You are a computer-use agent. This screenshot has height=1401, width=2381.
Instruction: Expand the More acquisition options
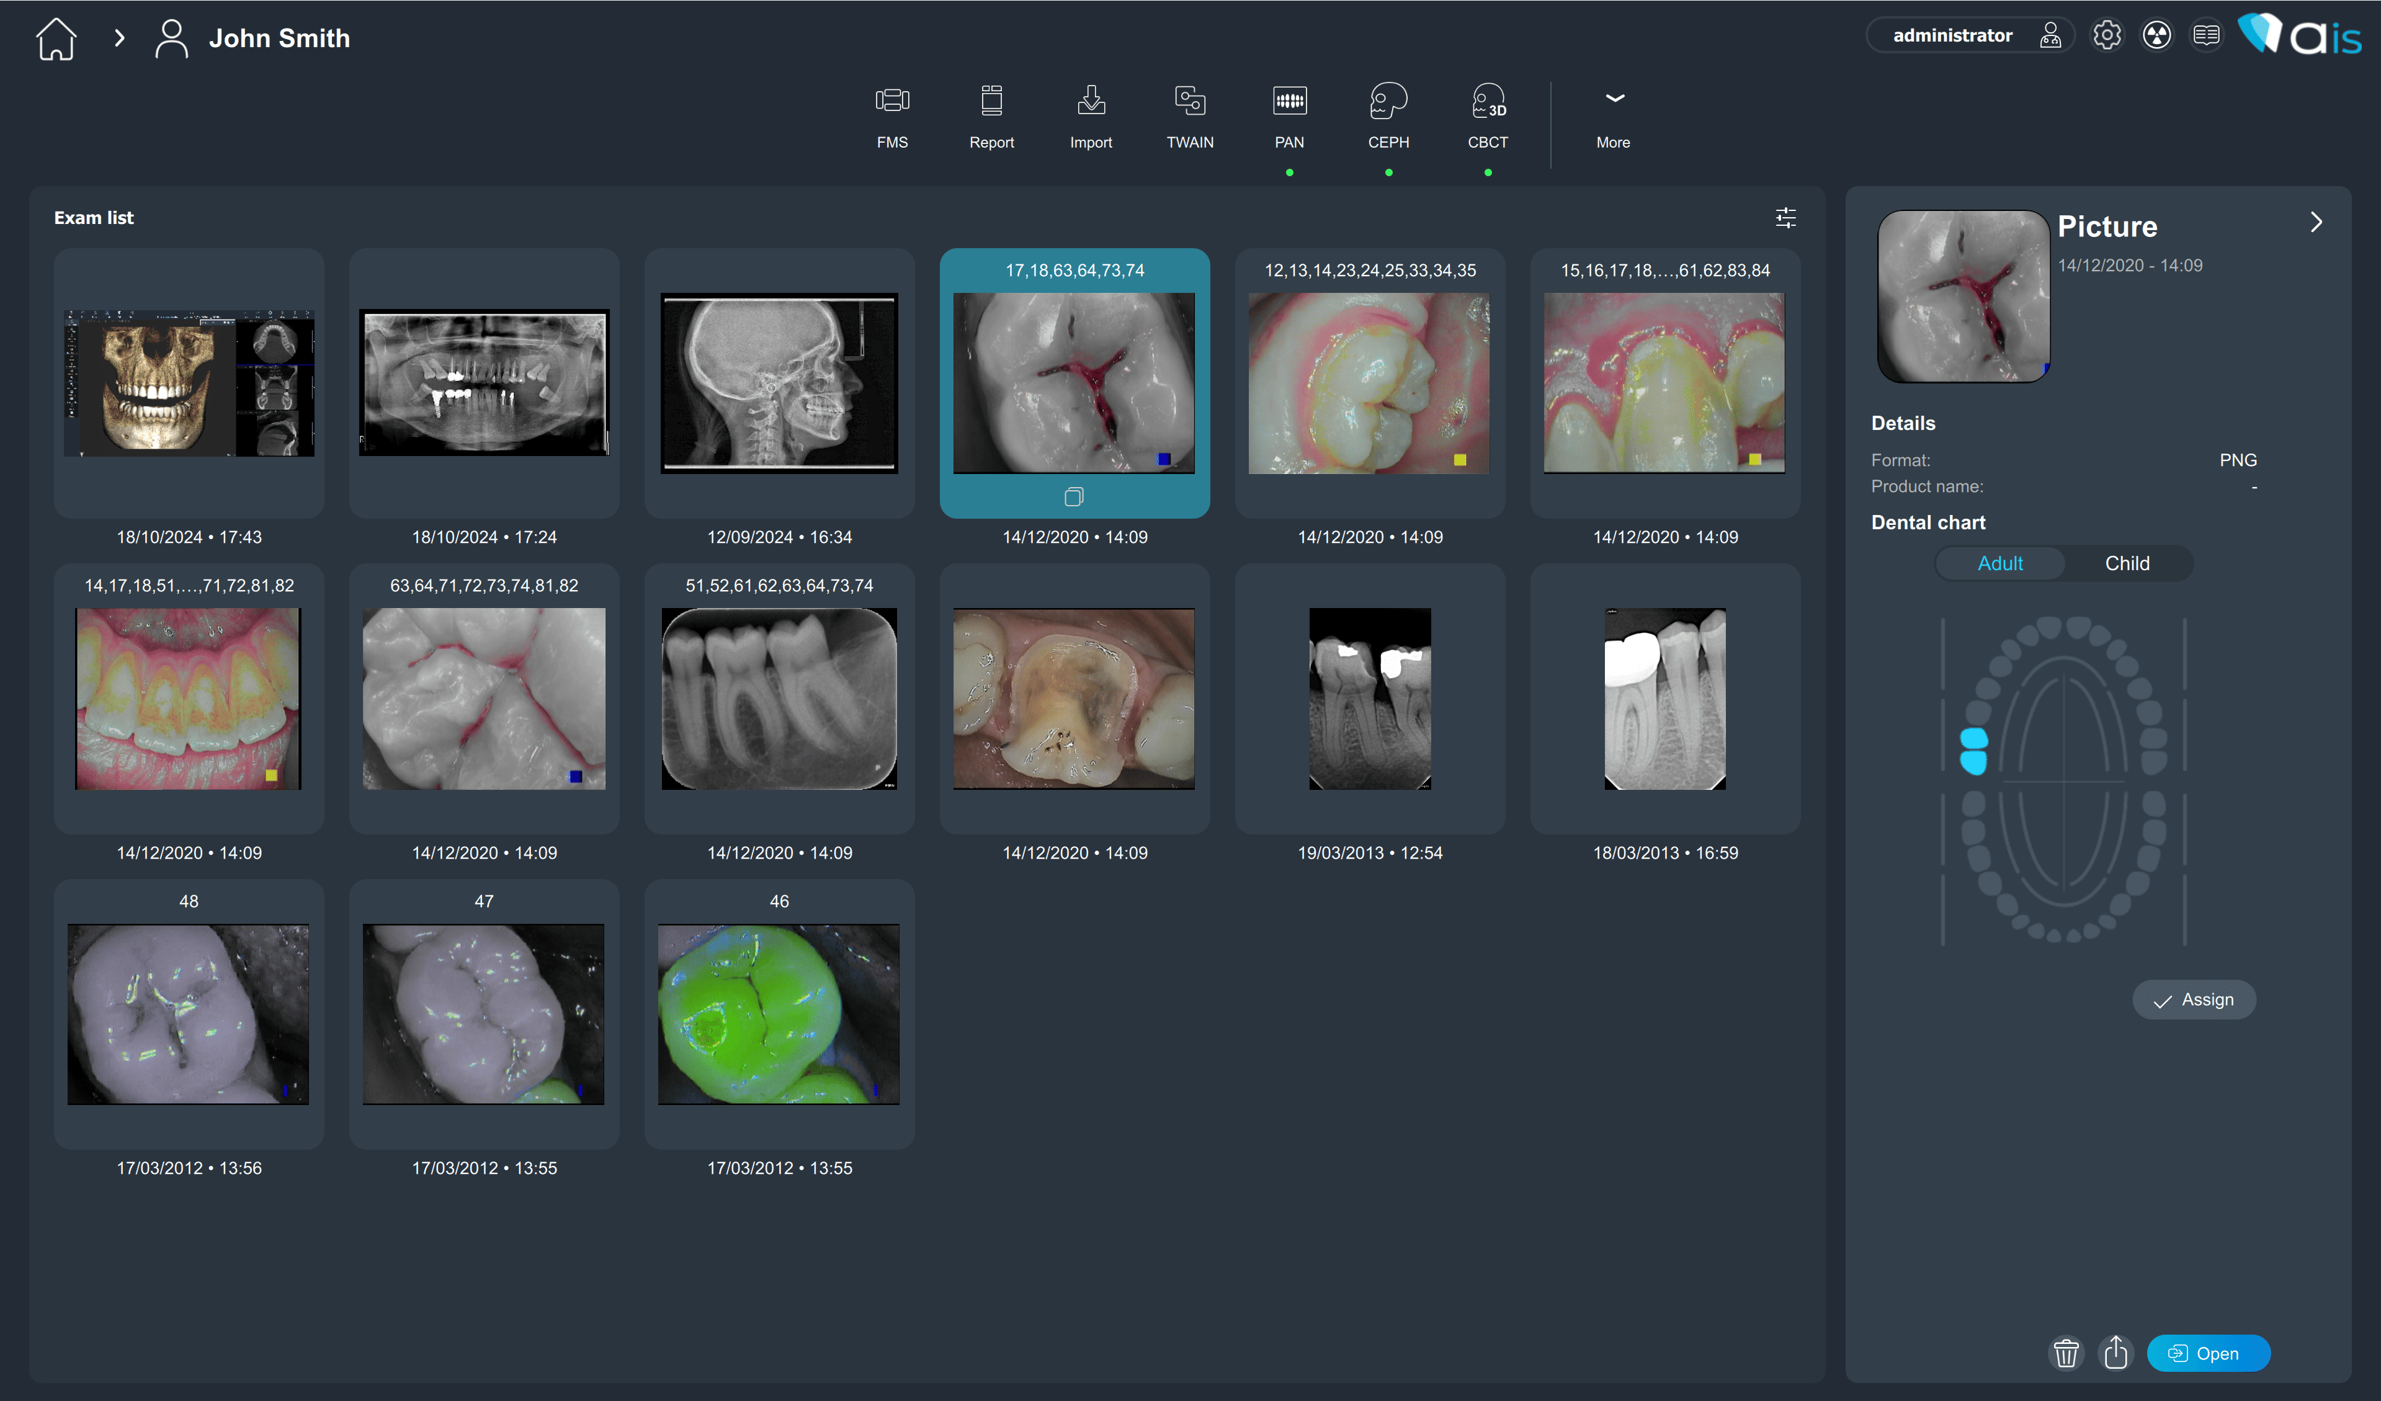pyautogui.click(x=1613, y=116)
